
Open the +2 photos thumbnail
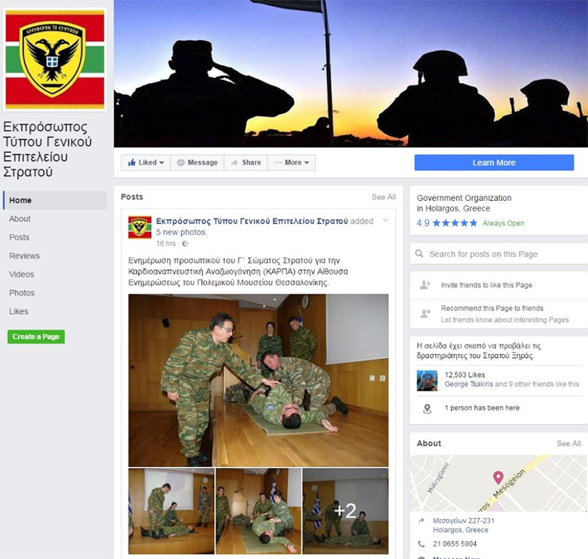coord(346,511)
